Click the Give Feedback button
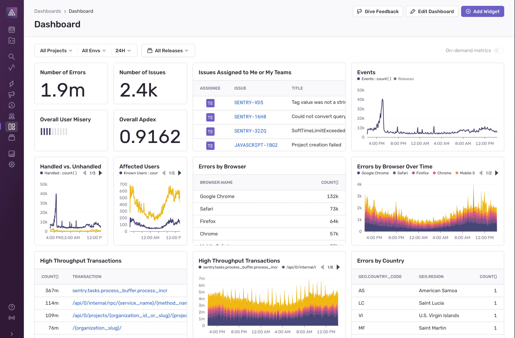 pyautogui.click(x=378, y=11)
